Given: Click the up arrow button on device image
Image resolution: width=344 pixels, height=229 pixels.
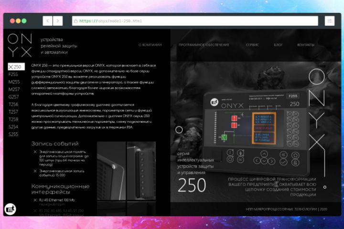Looking at the screenshot, I should coord(264,154).
